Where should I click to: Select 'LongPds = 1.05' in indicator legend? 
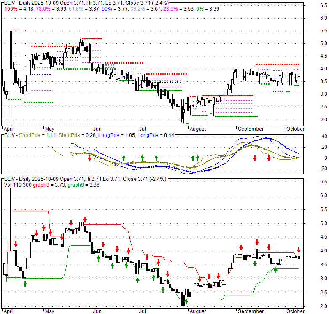(x=117, y=135)
